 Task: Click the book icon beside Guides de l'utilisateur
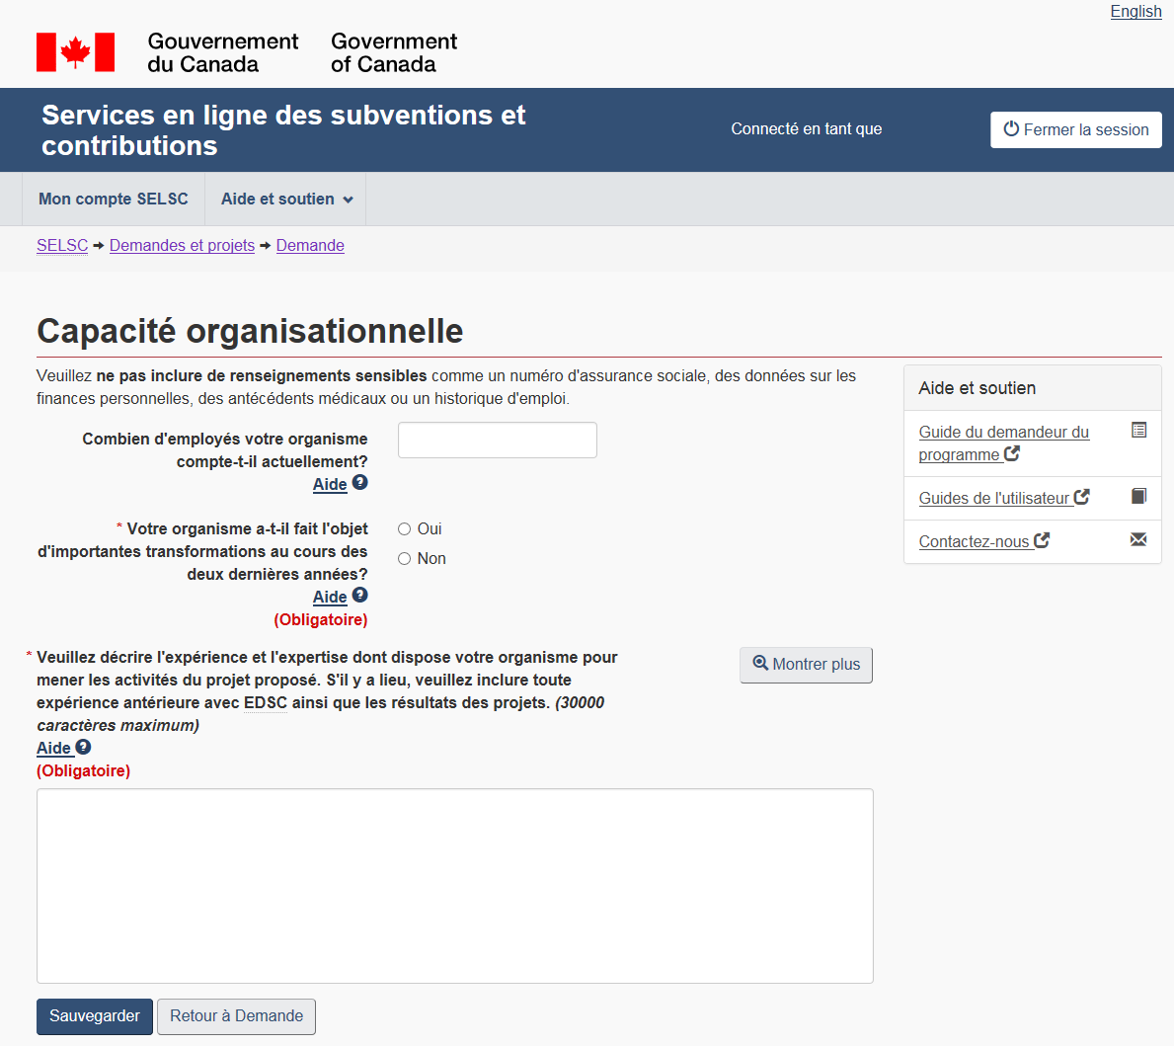pos(1138,496)
